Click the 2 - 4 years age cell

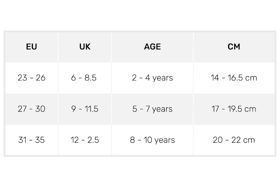pos(152,78)
